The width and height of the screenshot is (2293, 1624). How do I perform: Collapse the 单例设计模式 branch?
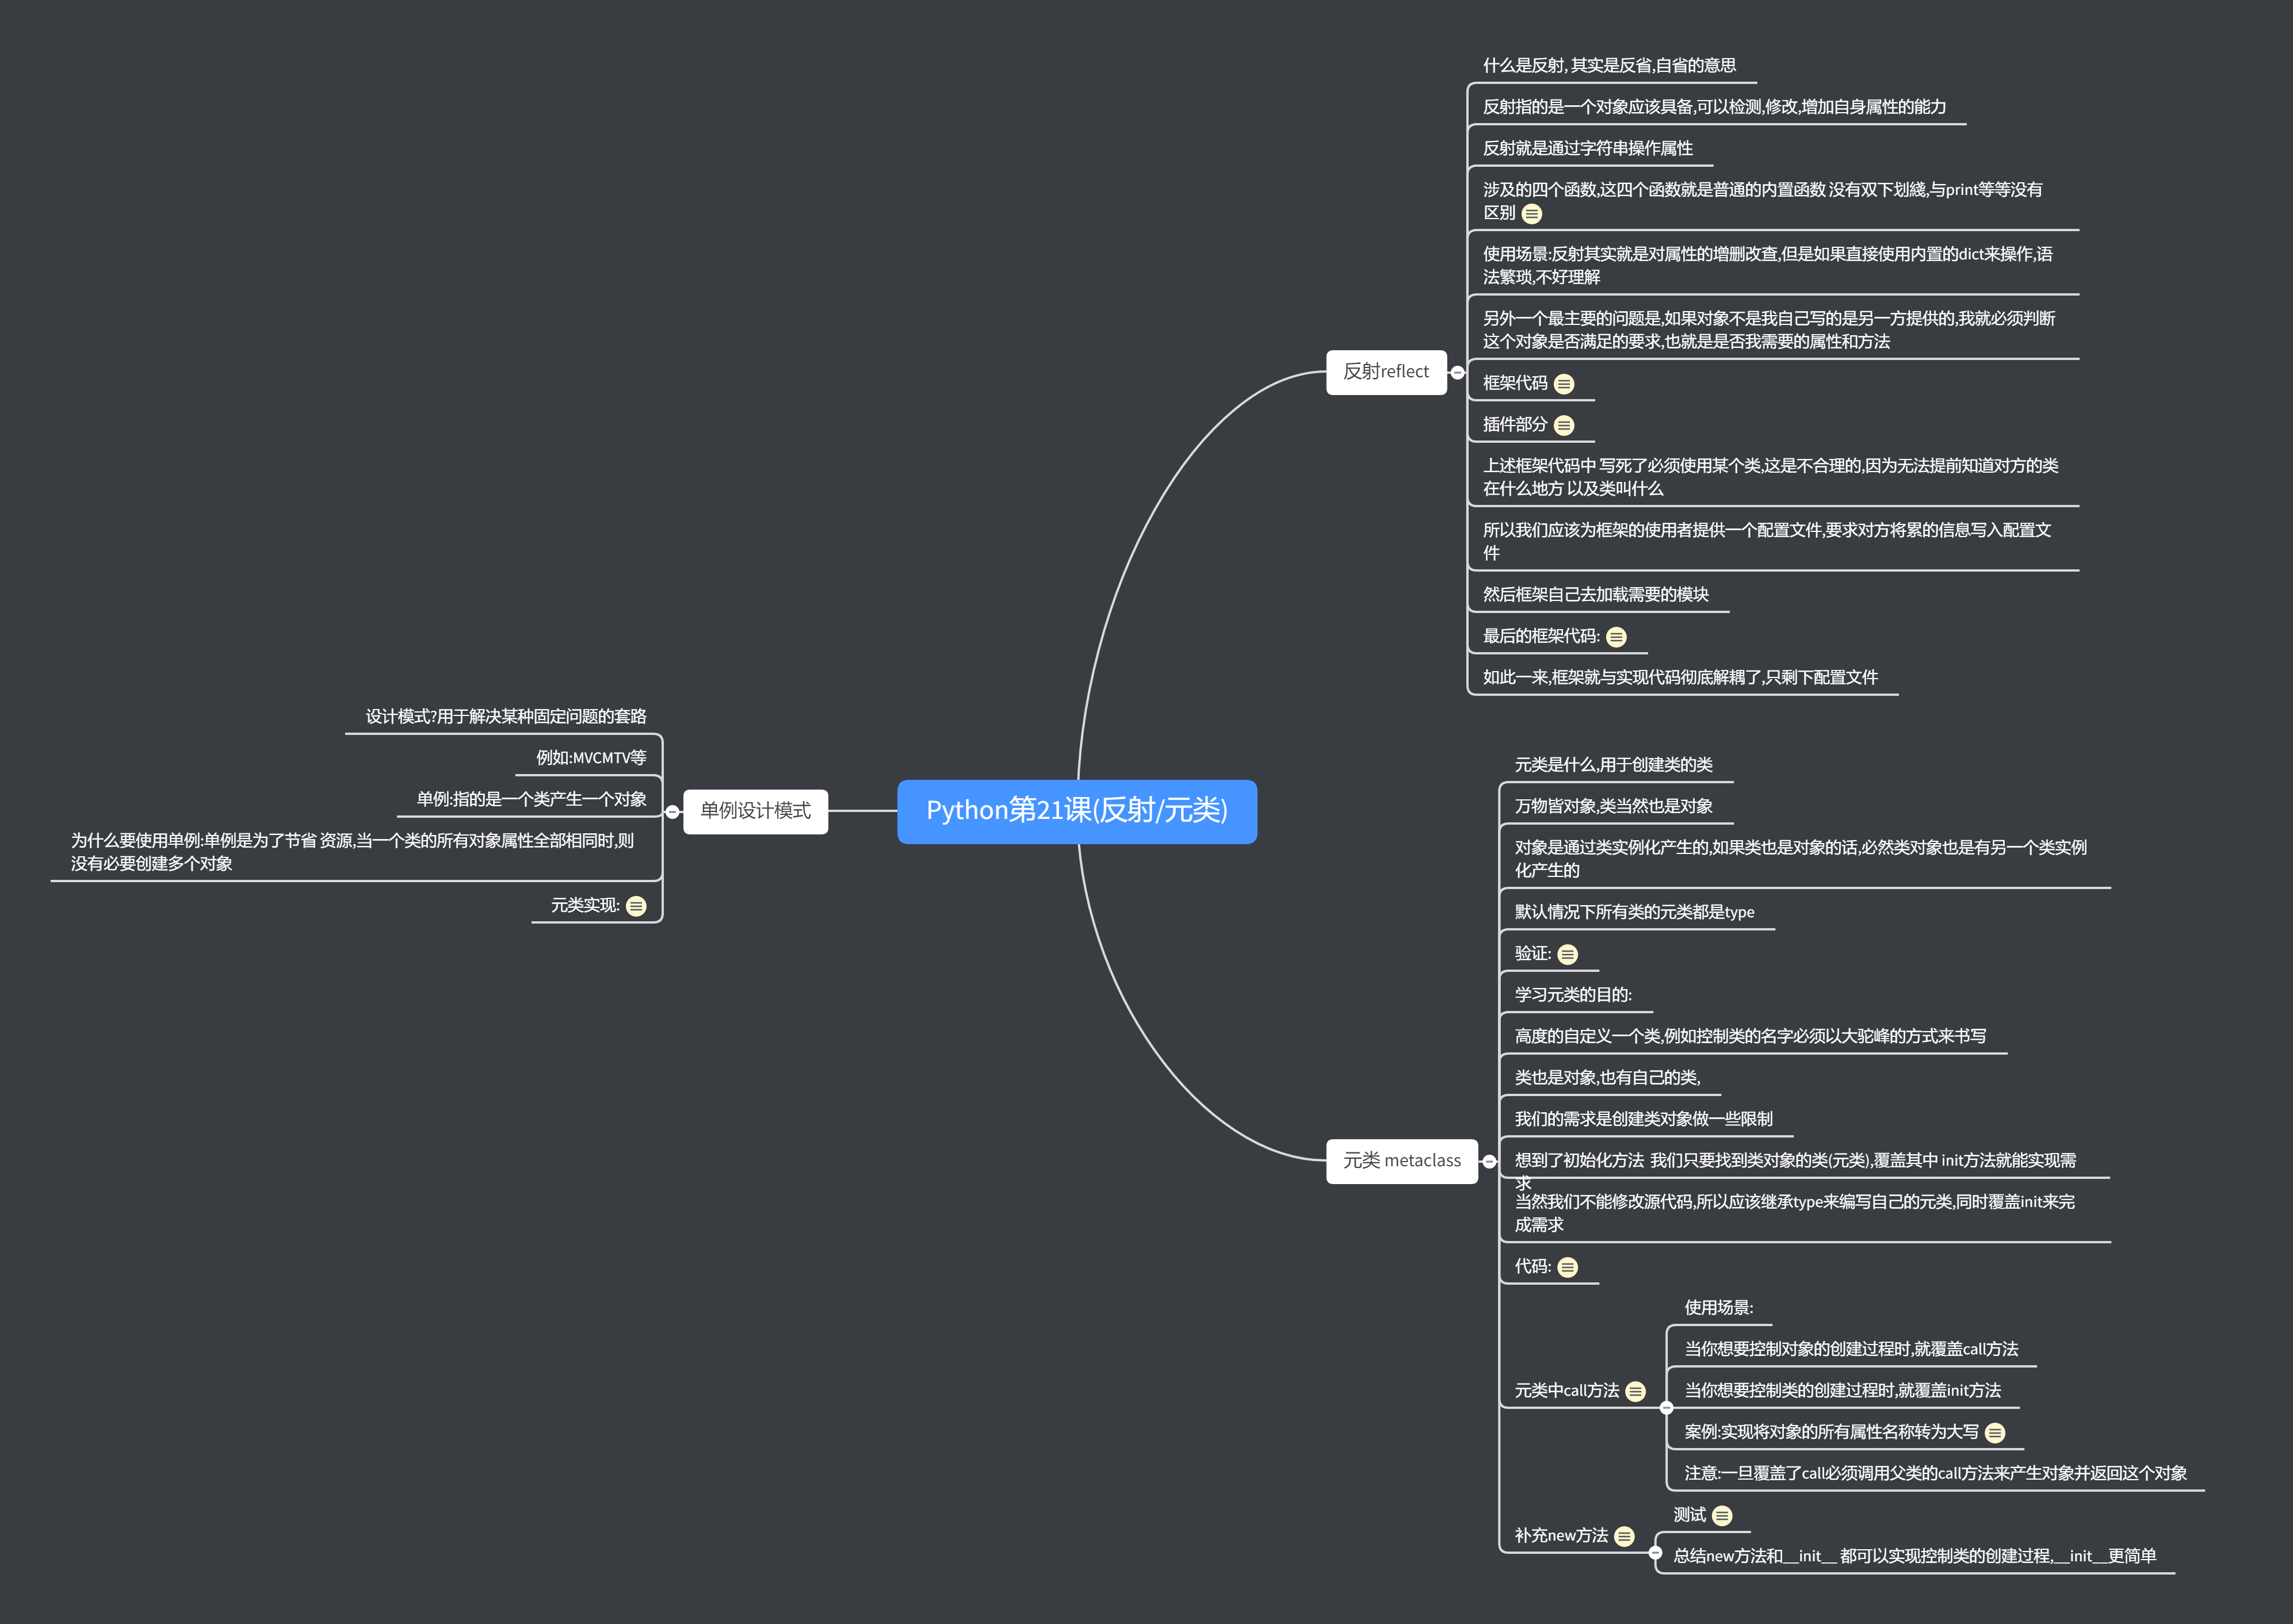673,812
